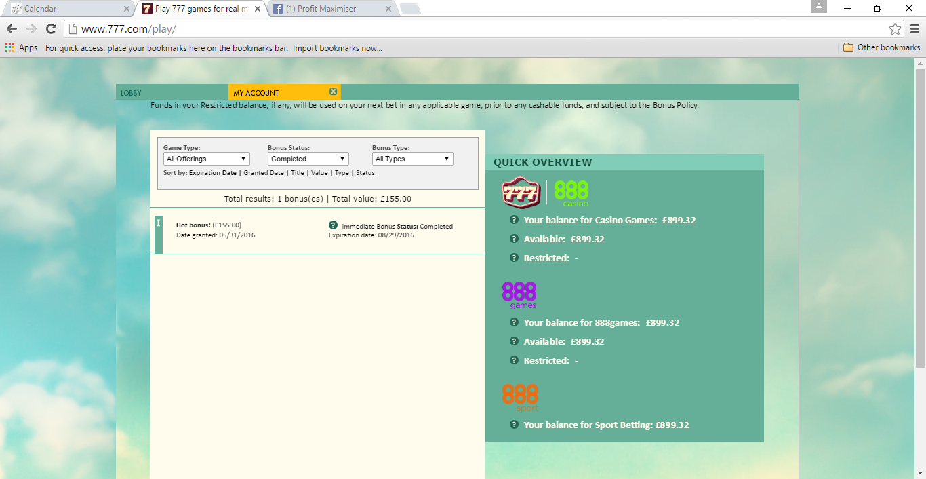This screenshot has width=926, height=479.
Task: Sort bonuses by Granted Date
Action: (x=264, y=173)
